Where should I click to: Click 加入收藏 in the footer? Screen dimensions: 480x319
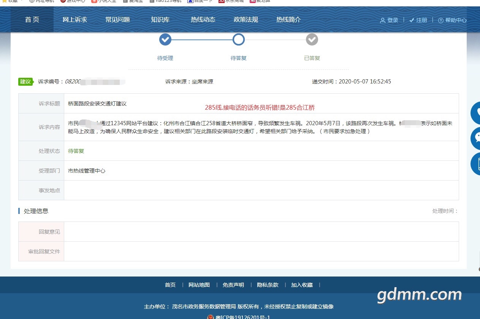click(x=302, y=285)
